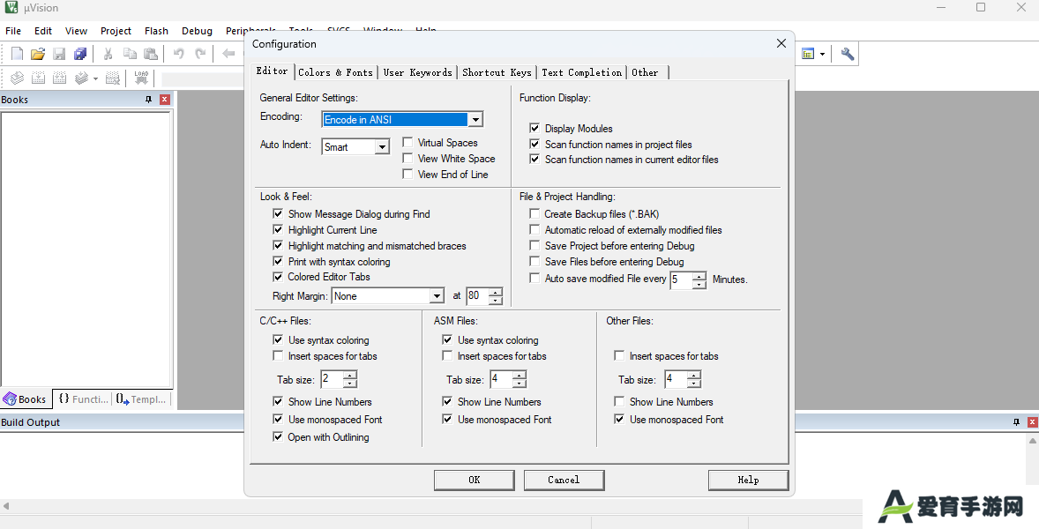Click the single floppy Save icon

tap(59, 54)
